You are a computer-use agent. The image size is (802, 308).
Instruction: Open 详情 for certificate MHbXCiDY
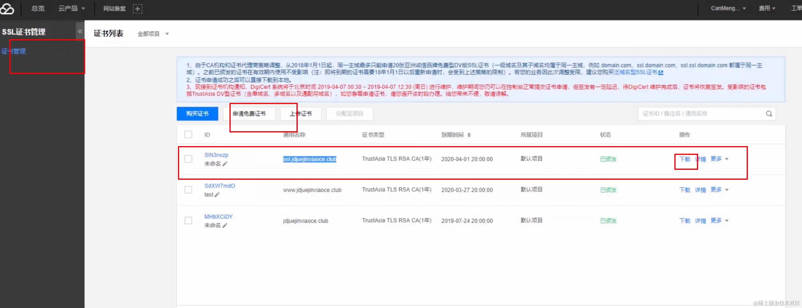pos(700,221)
